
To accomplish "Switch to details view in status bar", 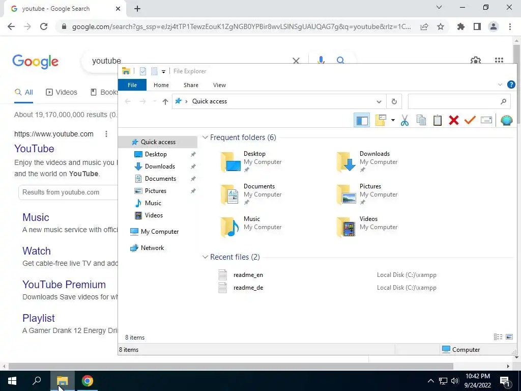I will click(x=498, y=337).
